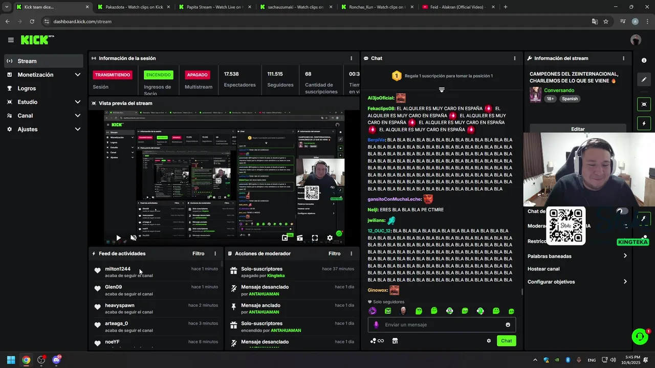Image resolution: width=655 pixels, height=368 pixels.
Task: Expand the Monetización sidebar section
Action: 43,75
